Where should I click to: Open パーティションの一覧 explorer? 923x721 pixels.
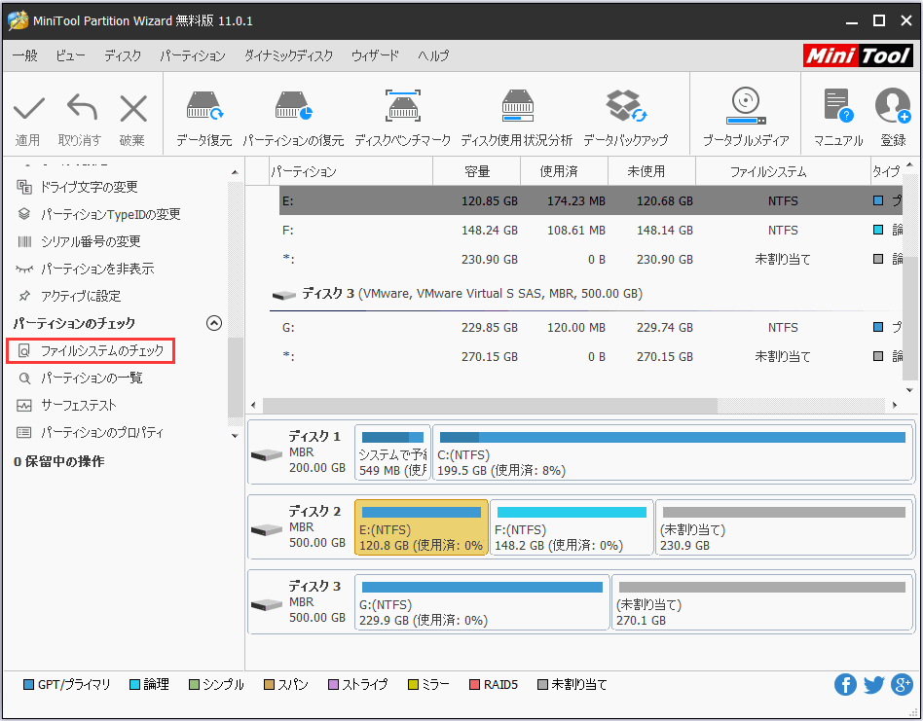[80, 379]
